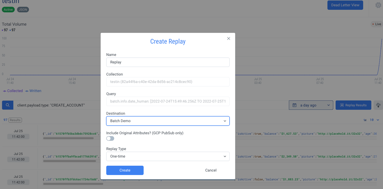This screenshot has height=189, width=383.
Task: Open the Replay Type dropdown showing One-time
Action: (x=168, y=156)
